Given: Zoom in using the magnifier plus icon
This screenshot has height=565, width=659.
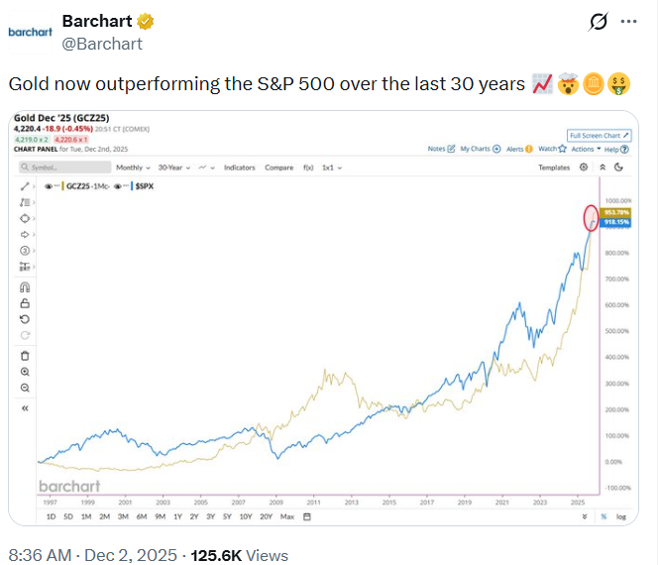Looking at the screenshot, I should point(25,371).
